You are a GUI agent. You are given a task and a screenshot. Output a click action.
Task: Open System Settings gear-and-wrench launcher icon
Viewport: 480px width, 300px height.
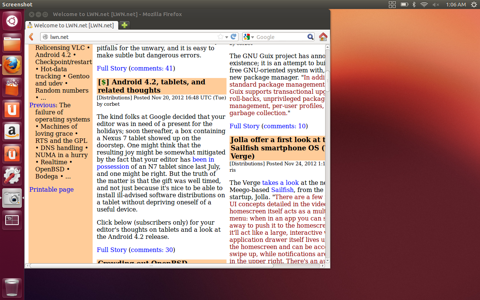12,175
